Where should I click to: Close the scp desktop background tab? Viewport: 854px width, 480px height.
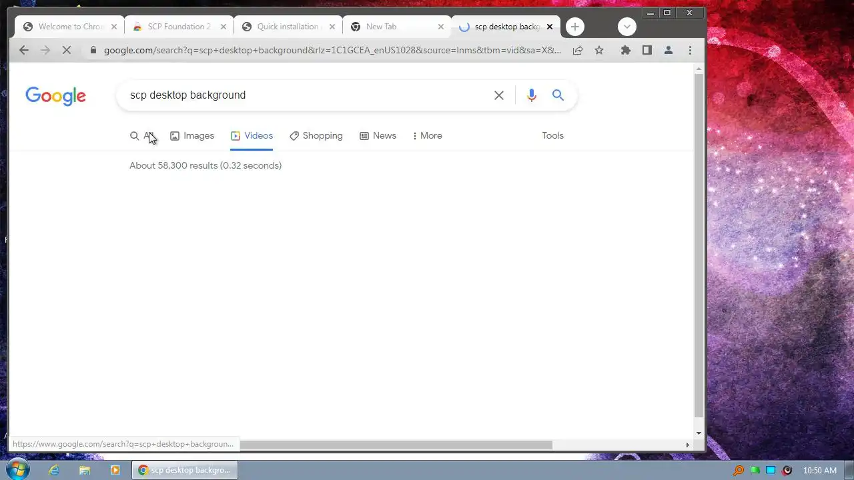[550, 27]
